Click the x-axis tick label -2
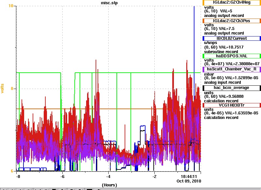 154,177
